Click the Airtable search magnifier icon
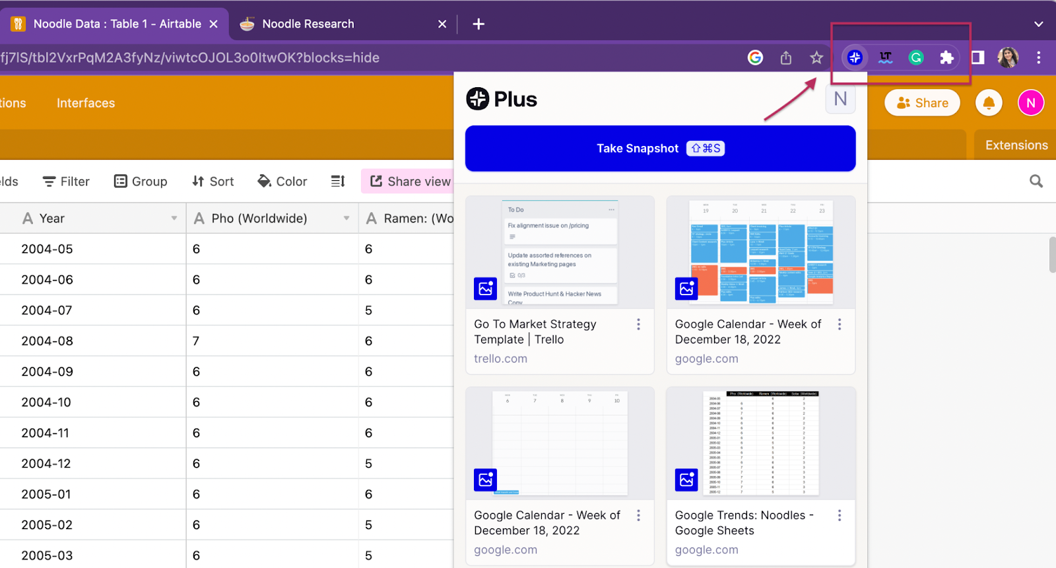 pyautogui.click(x=1036, y=181)
